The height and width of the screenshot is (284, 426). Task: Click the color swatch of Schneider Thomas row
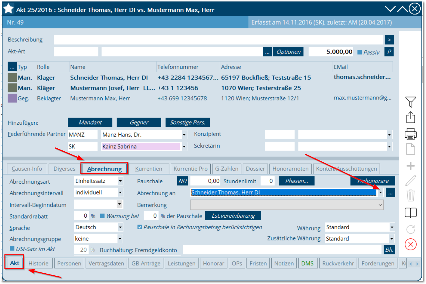pyautogui.click(x=12, y=77)
